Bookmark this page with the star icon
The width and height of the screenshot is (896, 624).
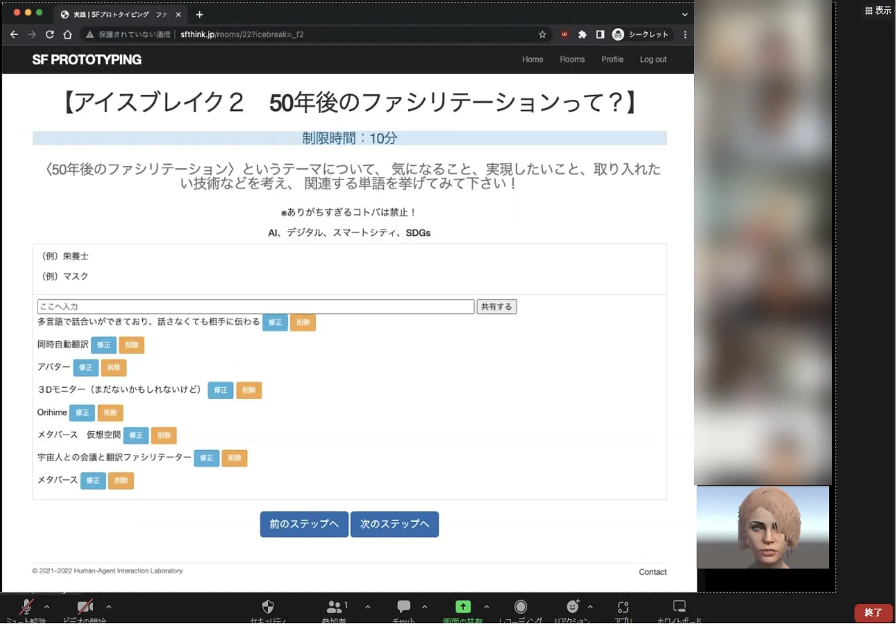pyautogui.click(x=542, y=35)
